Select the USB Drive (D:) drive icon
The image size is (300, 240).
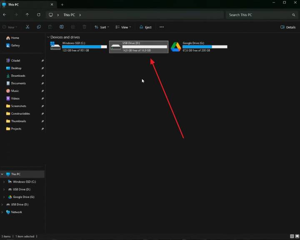click(x=115, y=47)
